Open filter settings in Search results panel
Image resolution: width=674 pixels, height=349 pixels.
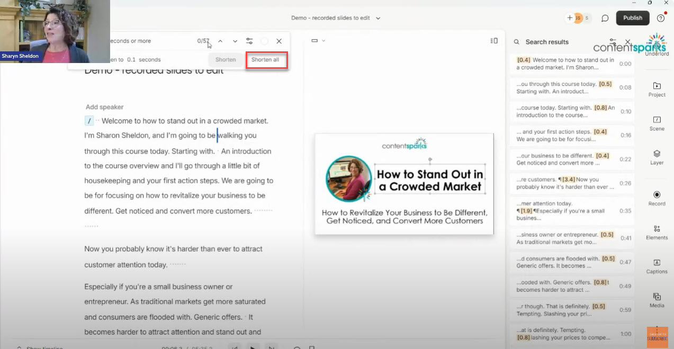pos(613,41)
